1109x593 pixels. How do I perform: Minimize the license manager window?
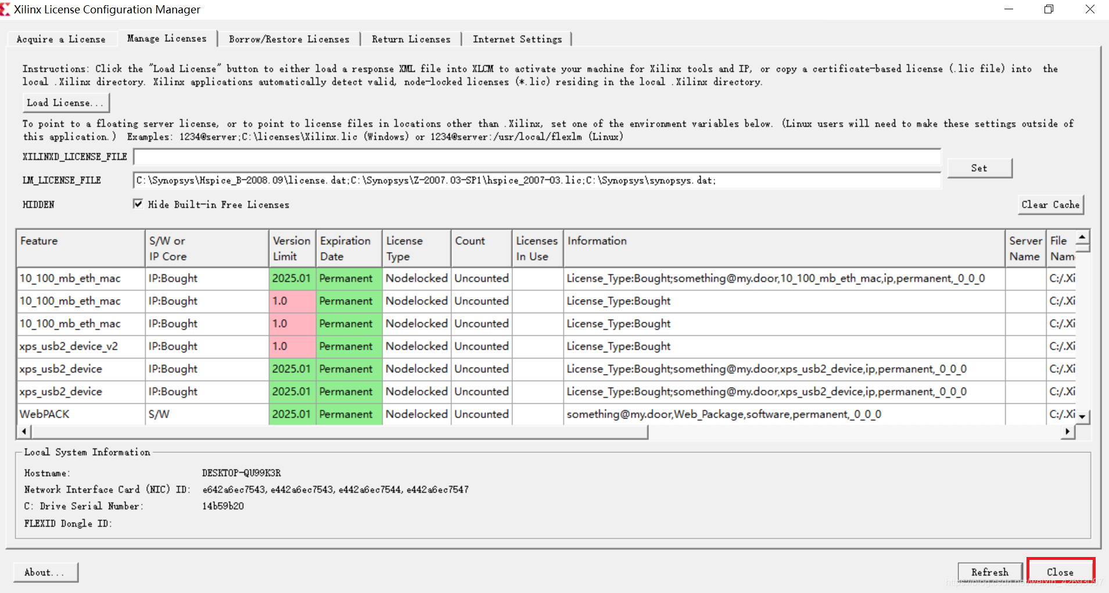(x=1008, y=9)
